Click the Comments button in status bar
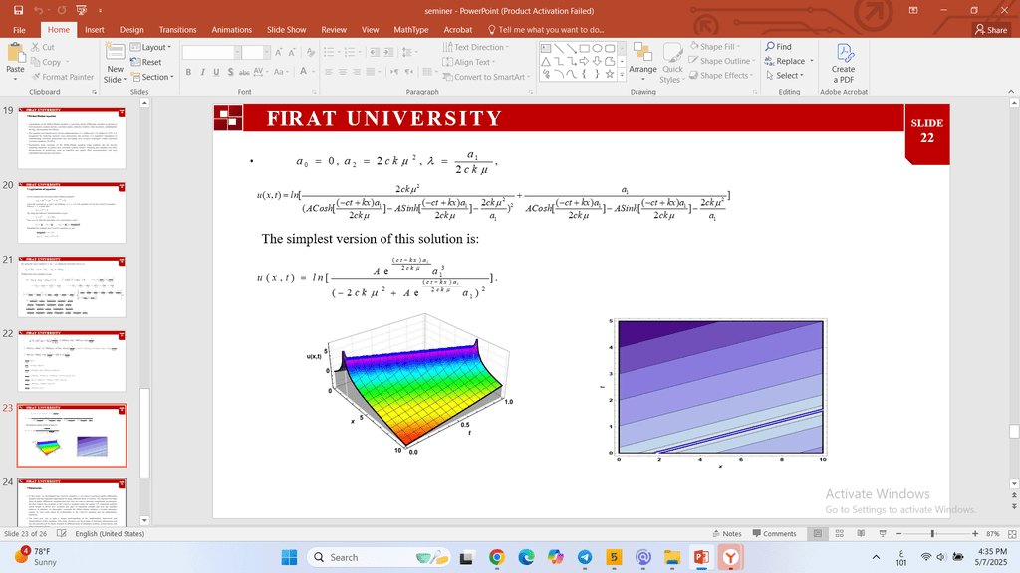Screen dimensions: 1020x573 pos(774,533)
